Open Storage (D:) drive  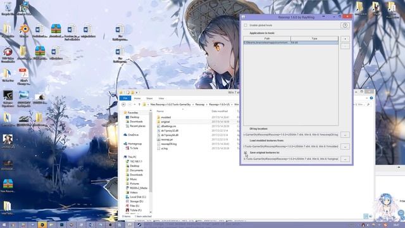(x=137, y=201)
